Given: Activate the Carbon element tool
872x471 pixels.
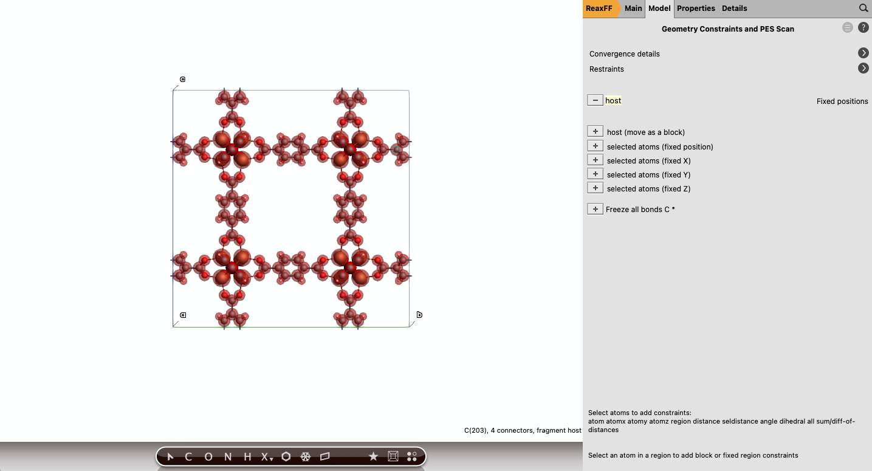Looking at the screenshot, I should pyautogui.click(x=188, y=456).
